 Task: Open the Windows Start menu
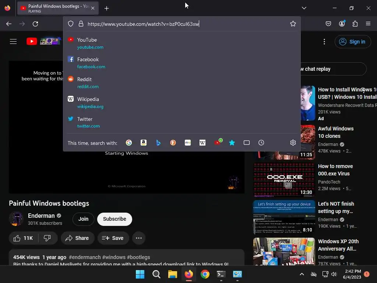point(140,274)
